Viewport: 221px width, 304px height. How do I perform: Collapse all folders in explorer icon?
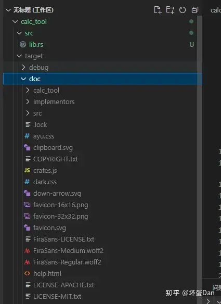pyautogui.click(x=195, y=10)
